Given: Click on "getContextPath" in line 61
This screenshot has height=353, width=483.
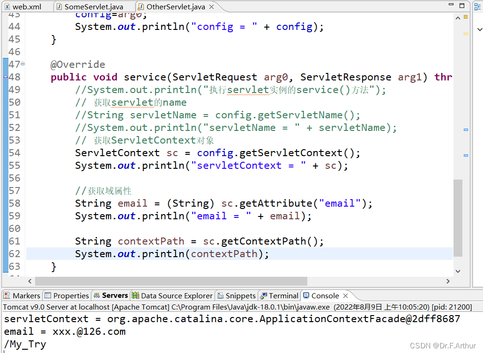Looking at the screenshot, I should coord(264,241).
